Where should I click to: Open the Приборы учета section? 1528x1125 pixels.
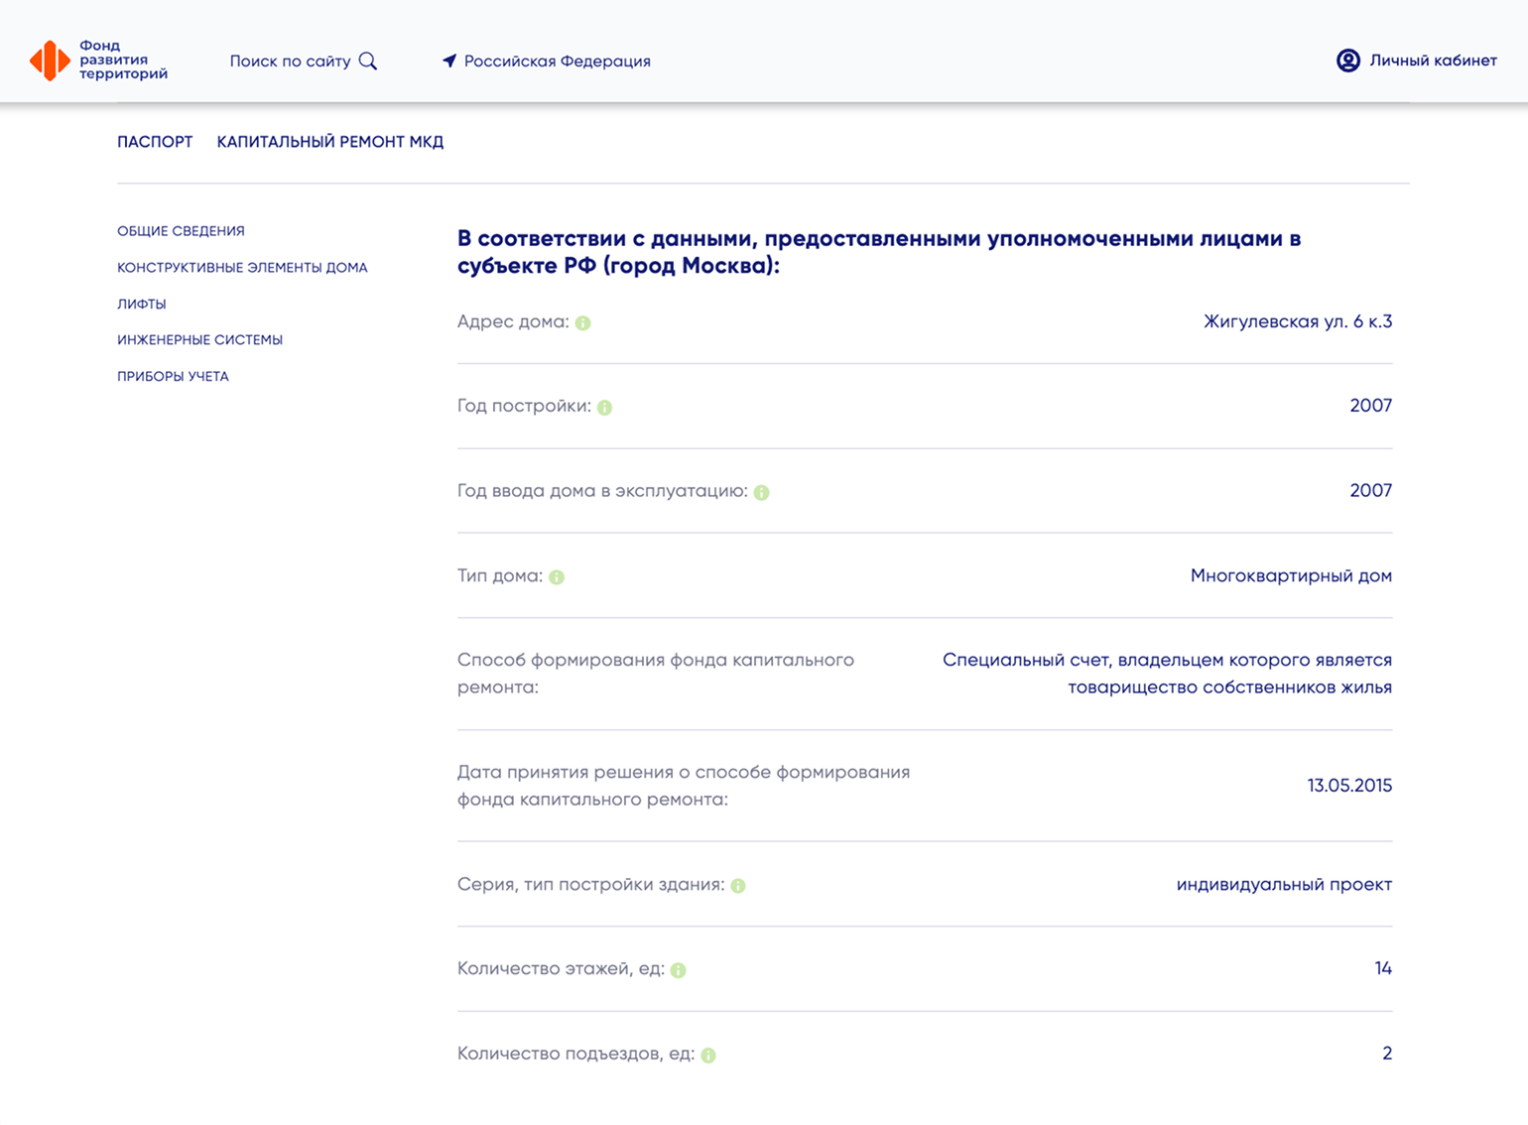173,376
